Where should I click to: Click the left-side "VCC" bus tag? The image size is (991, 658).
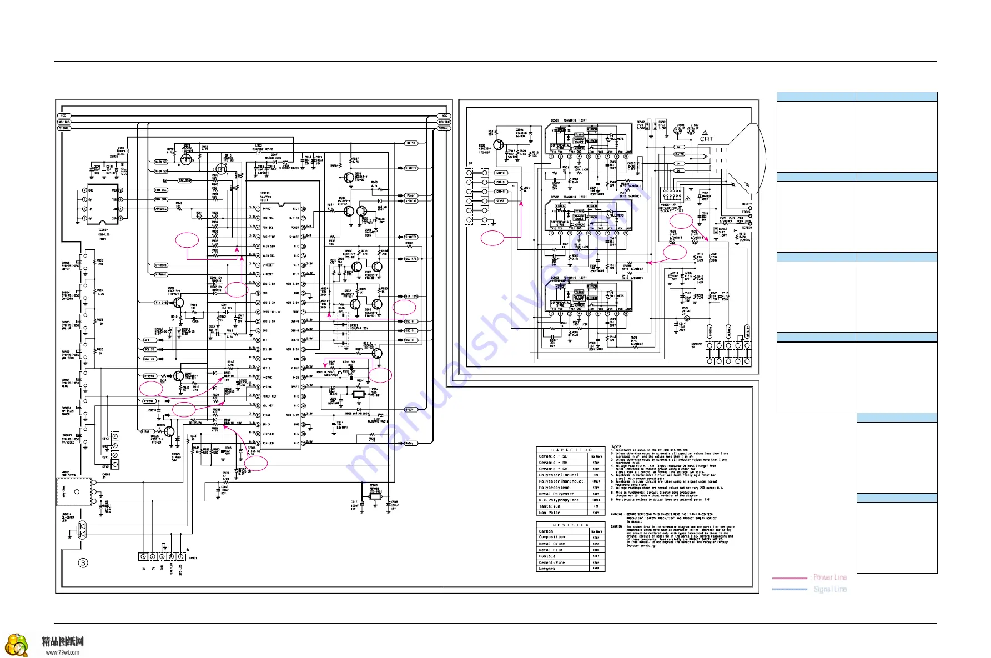pos(64,116)
